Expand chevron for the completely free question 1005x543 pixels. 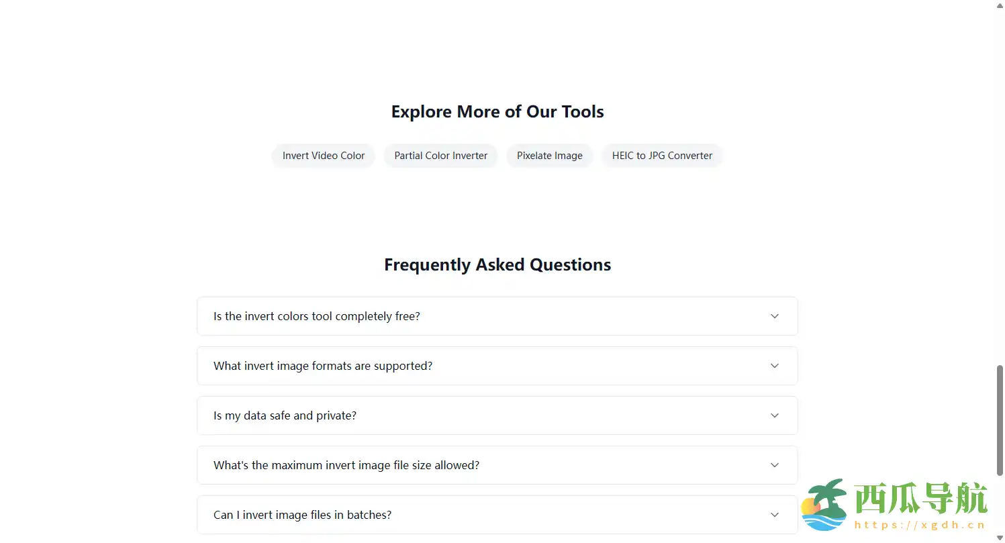pos(774,316)
